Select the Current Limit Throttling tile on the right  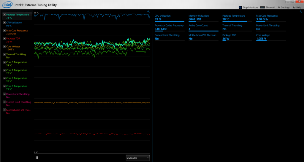point(170,37)
